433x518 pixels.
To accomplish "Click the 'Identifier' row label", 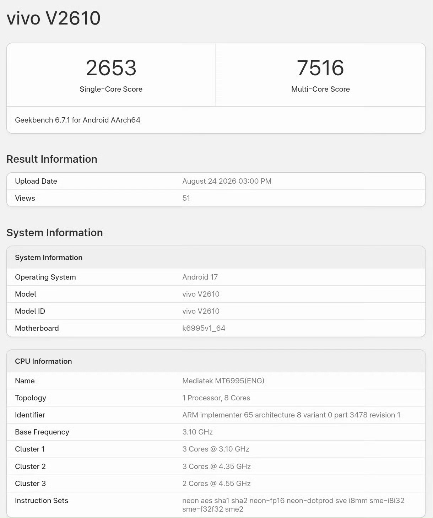I will click(x=30, y=415).
